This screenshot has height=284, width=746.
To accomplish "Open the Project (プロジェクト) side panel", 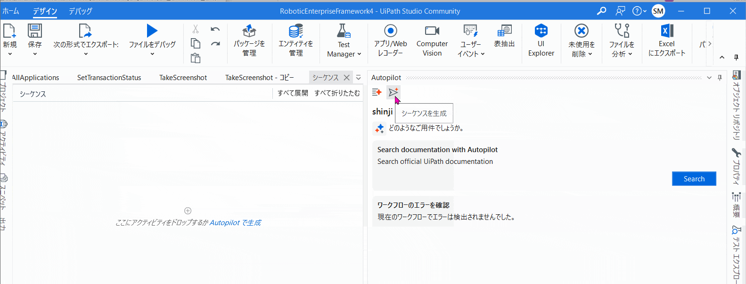I will pyautogui.click(x=3, y=92).
